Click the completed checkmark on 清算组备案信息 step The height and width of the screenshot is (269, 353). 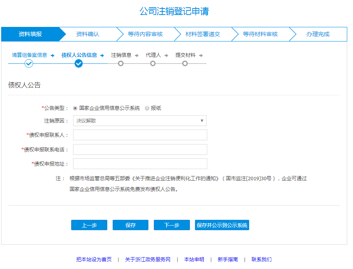click(28, 63)
